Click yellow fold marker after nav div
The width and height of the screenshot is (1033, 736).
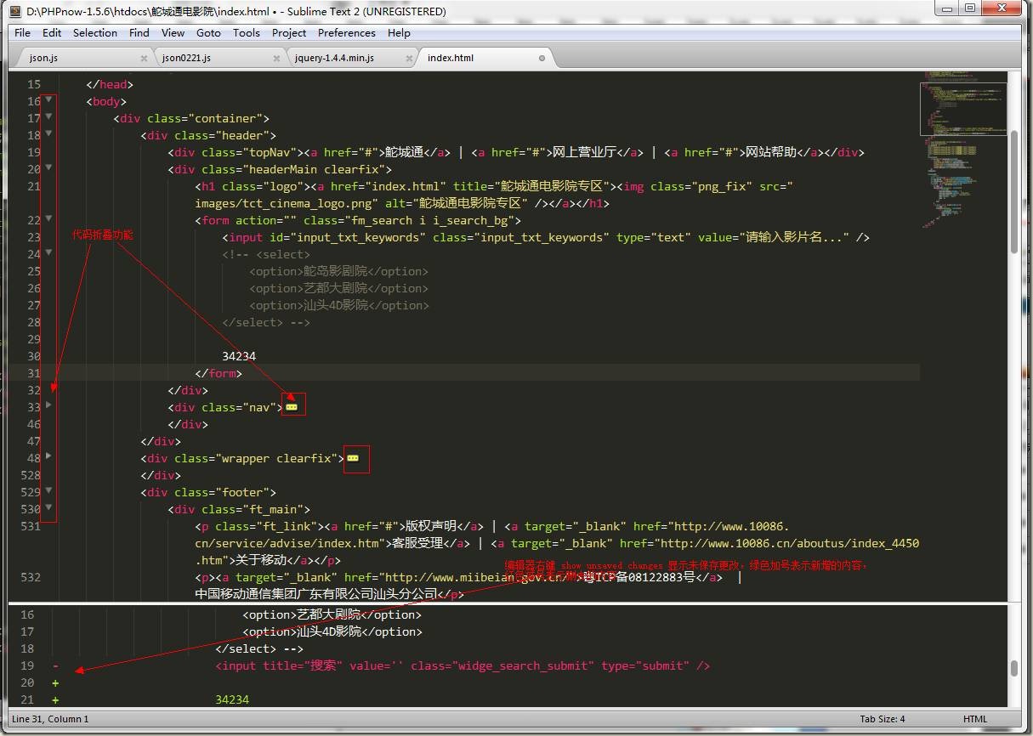(292, 407)
